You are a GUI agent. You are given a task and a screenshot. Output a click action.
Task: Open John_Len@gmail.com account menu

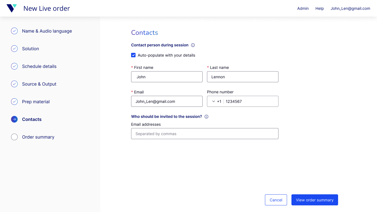pos(351,8)
